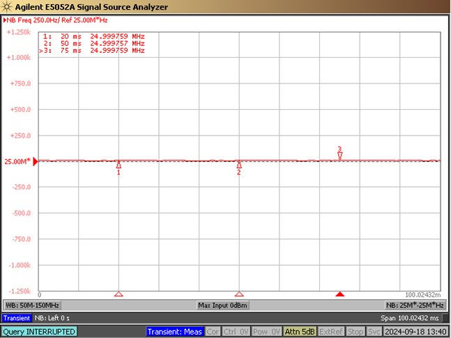Click the 0 start time axis label
The width and height of the screenshot is (451, 338).
40,295
